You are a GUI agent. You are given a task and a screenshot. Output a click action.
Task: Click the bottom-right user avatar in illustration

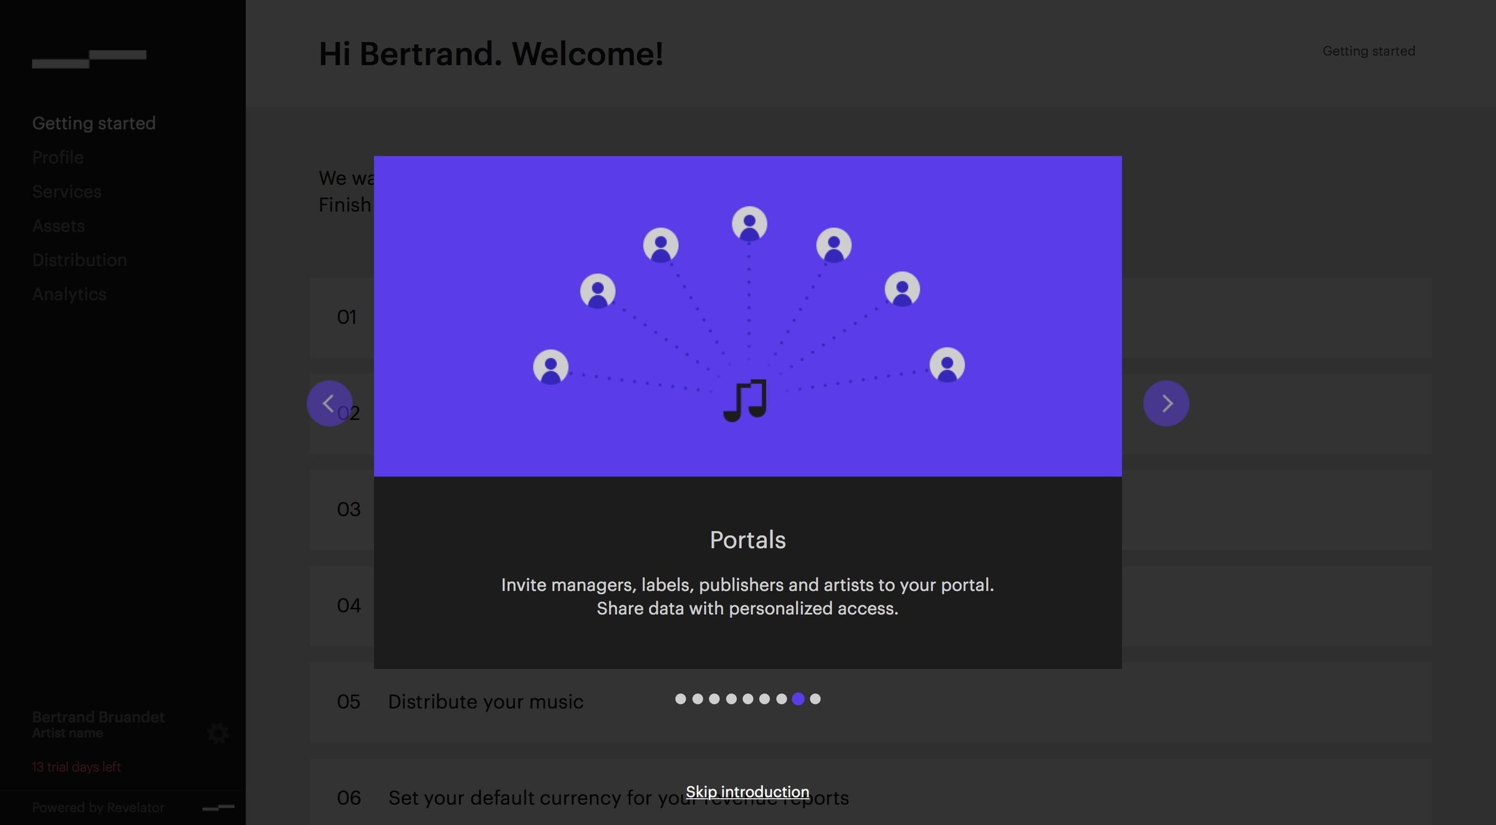[947, 365]
